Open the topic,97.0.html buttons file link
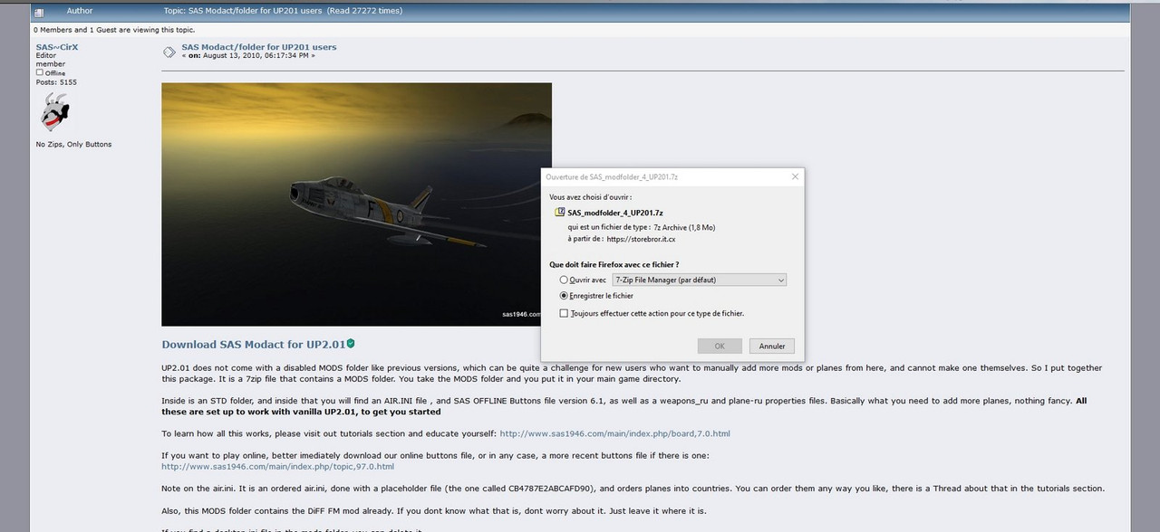Image resolution: width=1160 pixels, height=532 pixels. [x=277, y=466]
